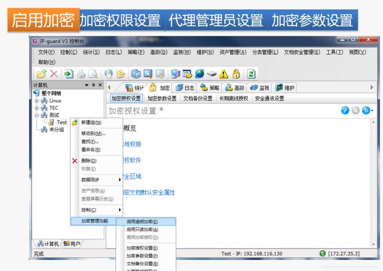This screenshot has height=271, width=383.
Task: Click the gray cancel circle icon
Action: [x=355, y=111]
